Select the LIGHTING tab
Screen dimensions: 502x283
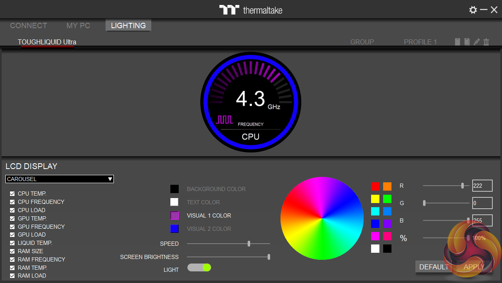(x=128, y=26)
